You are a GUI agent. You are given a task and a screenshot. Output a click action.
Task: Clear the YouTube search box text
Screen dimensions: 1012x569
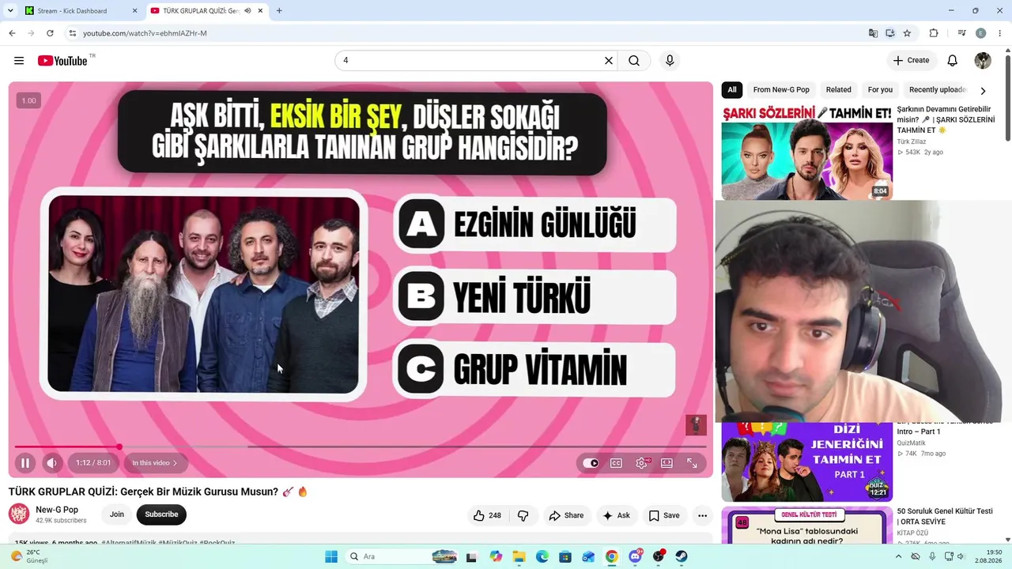(x=609, y=61)
